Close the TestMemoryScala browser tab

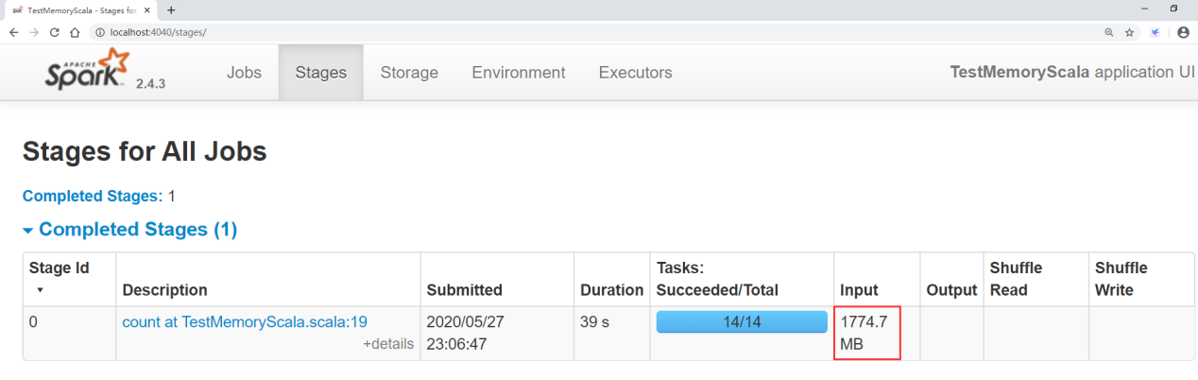[146, 9]
